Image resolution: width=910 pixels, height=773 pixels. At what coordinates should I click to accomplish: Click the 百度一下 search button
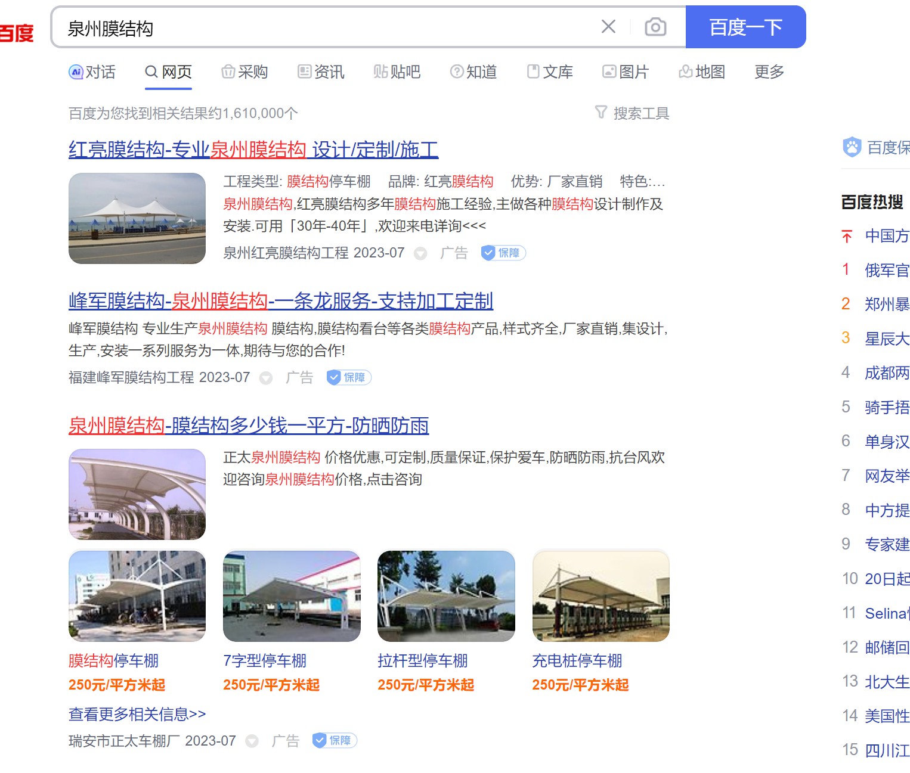click(x=745, y=27)
